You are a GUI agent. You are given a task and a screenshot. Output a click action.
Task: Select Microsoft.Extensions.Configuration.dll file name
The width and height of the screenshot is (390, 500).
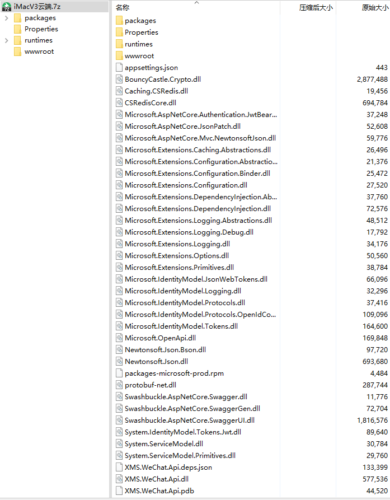tap(186, 185)
